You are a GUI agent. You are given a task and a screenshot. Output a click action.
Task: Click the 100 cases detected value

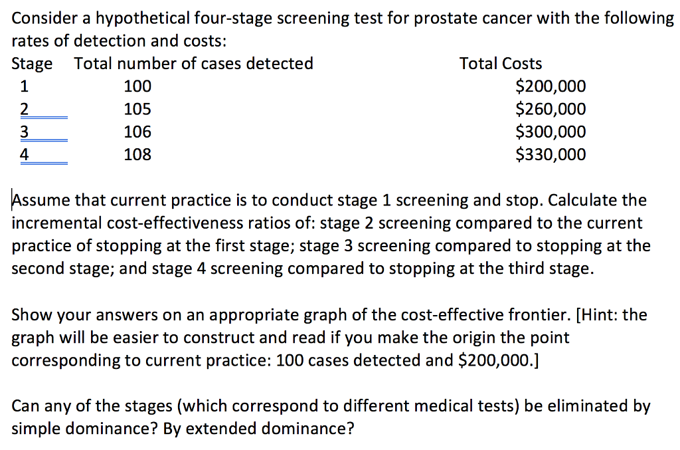click(137, 86)
